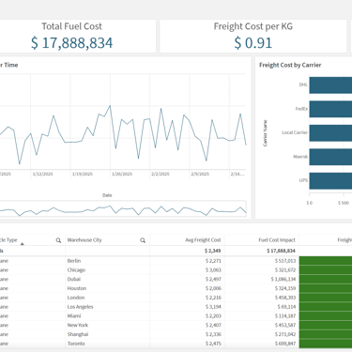Select the Local Carrier bar

(x=330, y=133)
